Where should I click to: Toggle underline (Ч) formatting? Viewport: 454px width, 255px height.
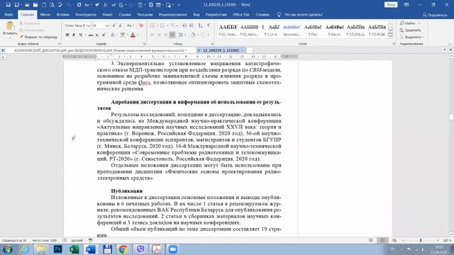coord(80,35)
